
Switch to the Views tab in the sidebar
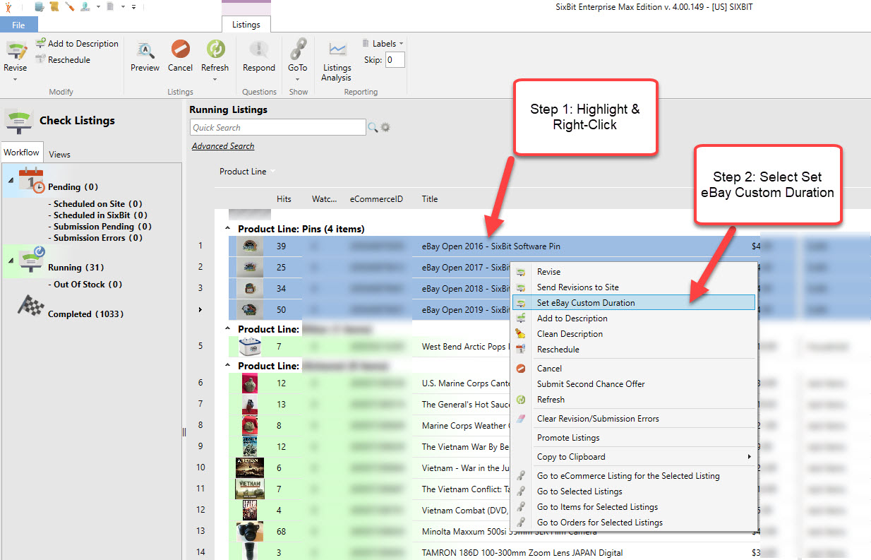click(x=59, y=154)
